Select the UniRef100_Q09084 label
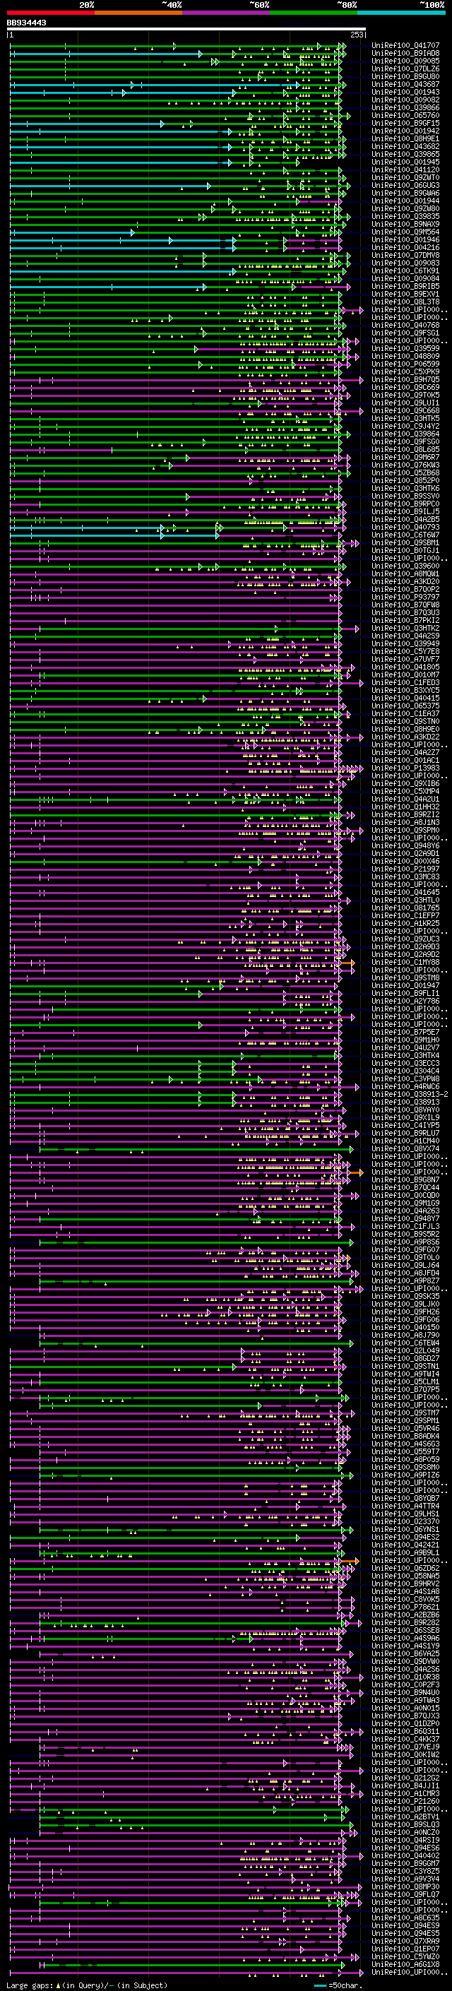The height and width of the screenshot is (1991, 452). [405, 278]
